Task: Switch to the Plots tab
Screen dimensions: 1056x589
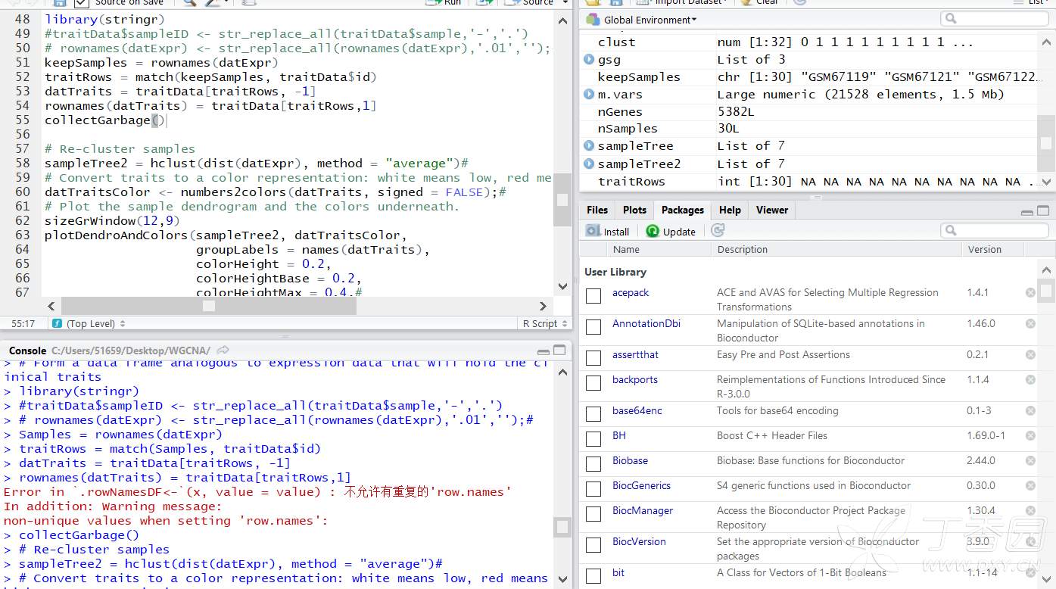Action: point(634,210)
